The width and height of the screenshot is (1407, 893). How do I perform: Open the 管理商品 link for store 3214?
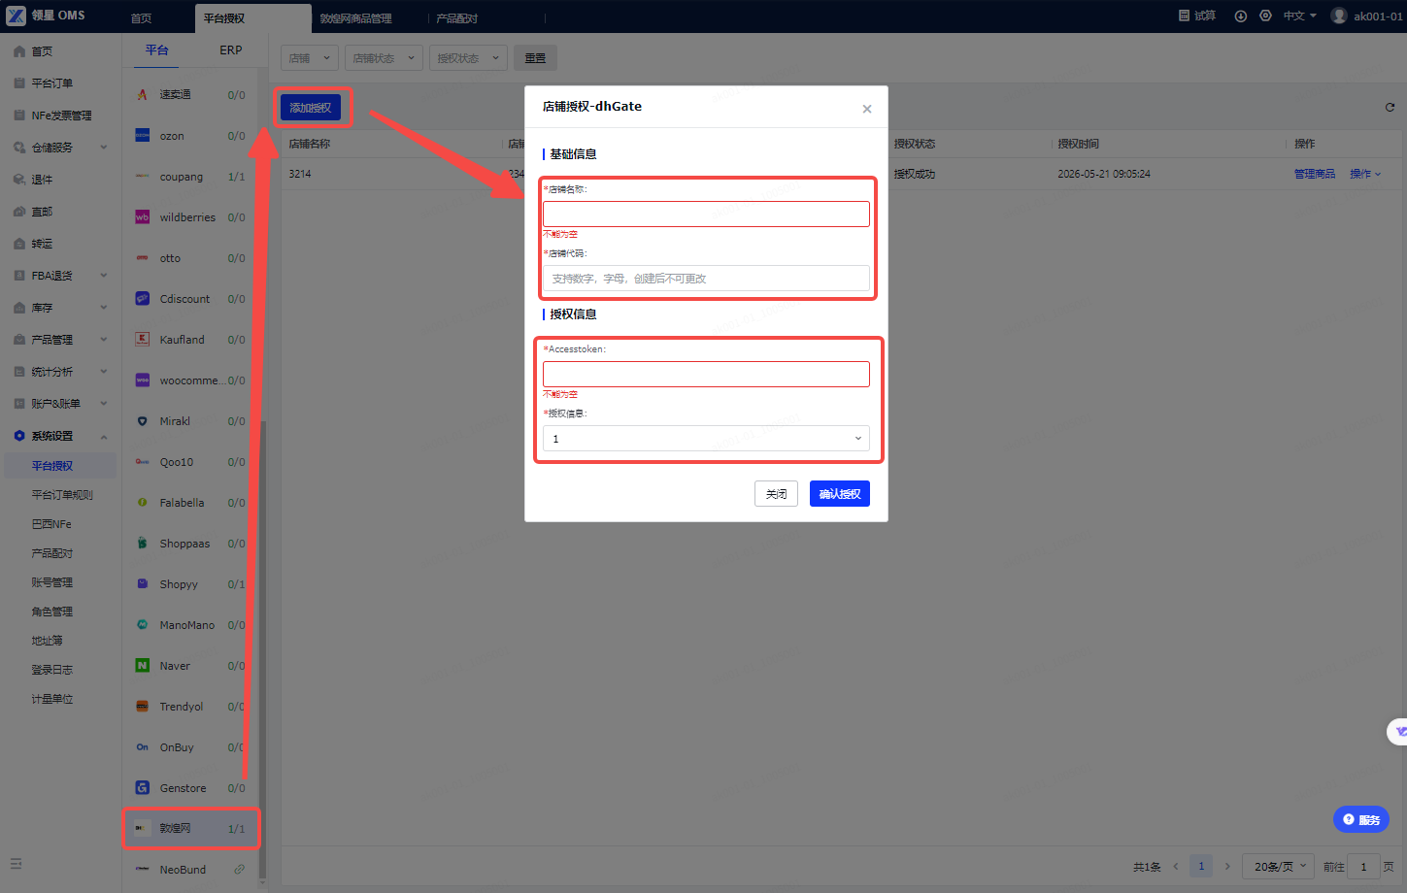click(1315, 174)
